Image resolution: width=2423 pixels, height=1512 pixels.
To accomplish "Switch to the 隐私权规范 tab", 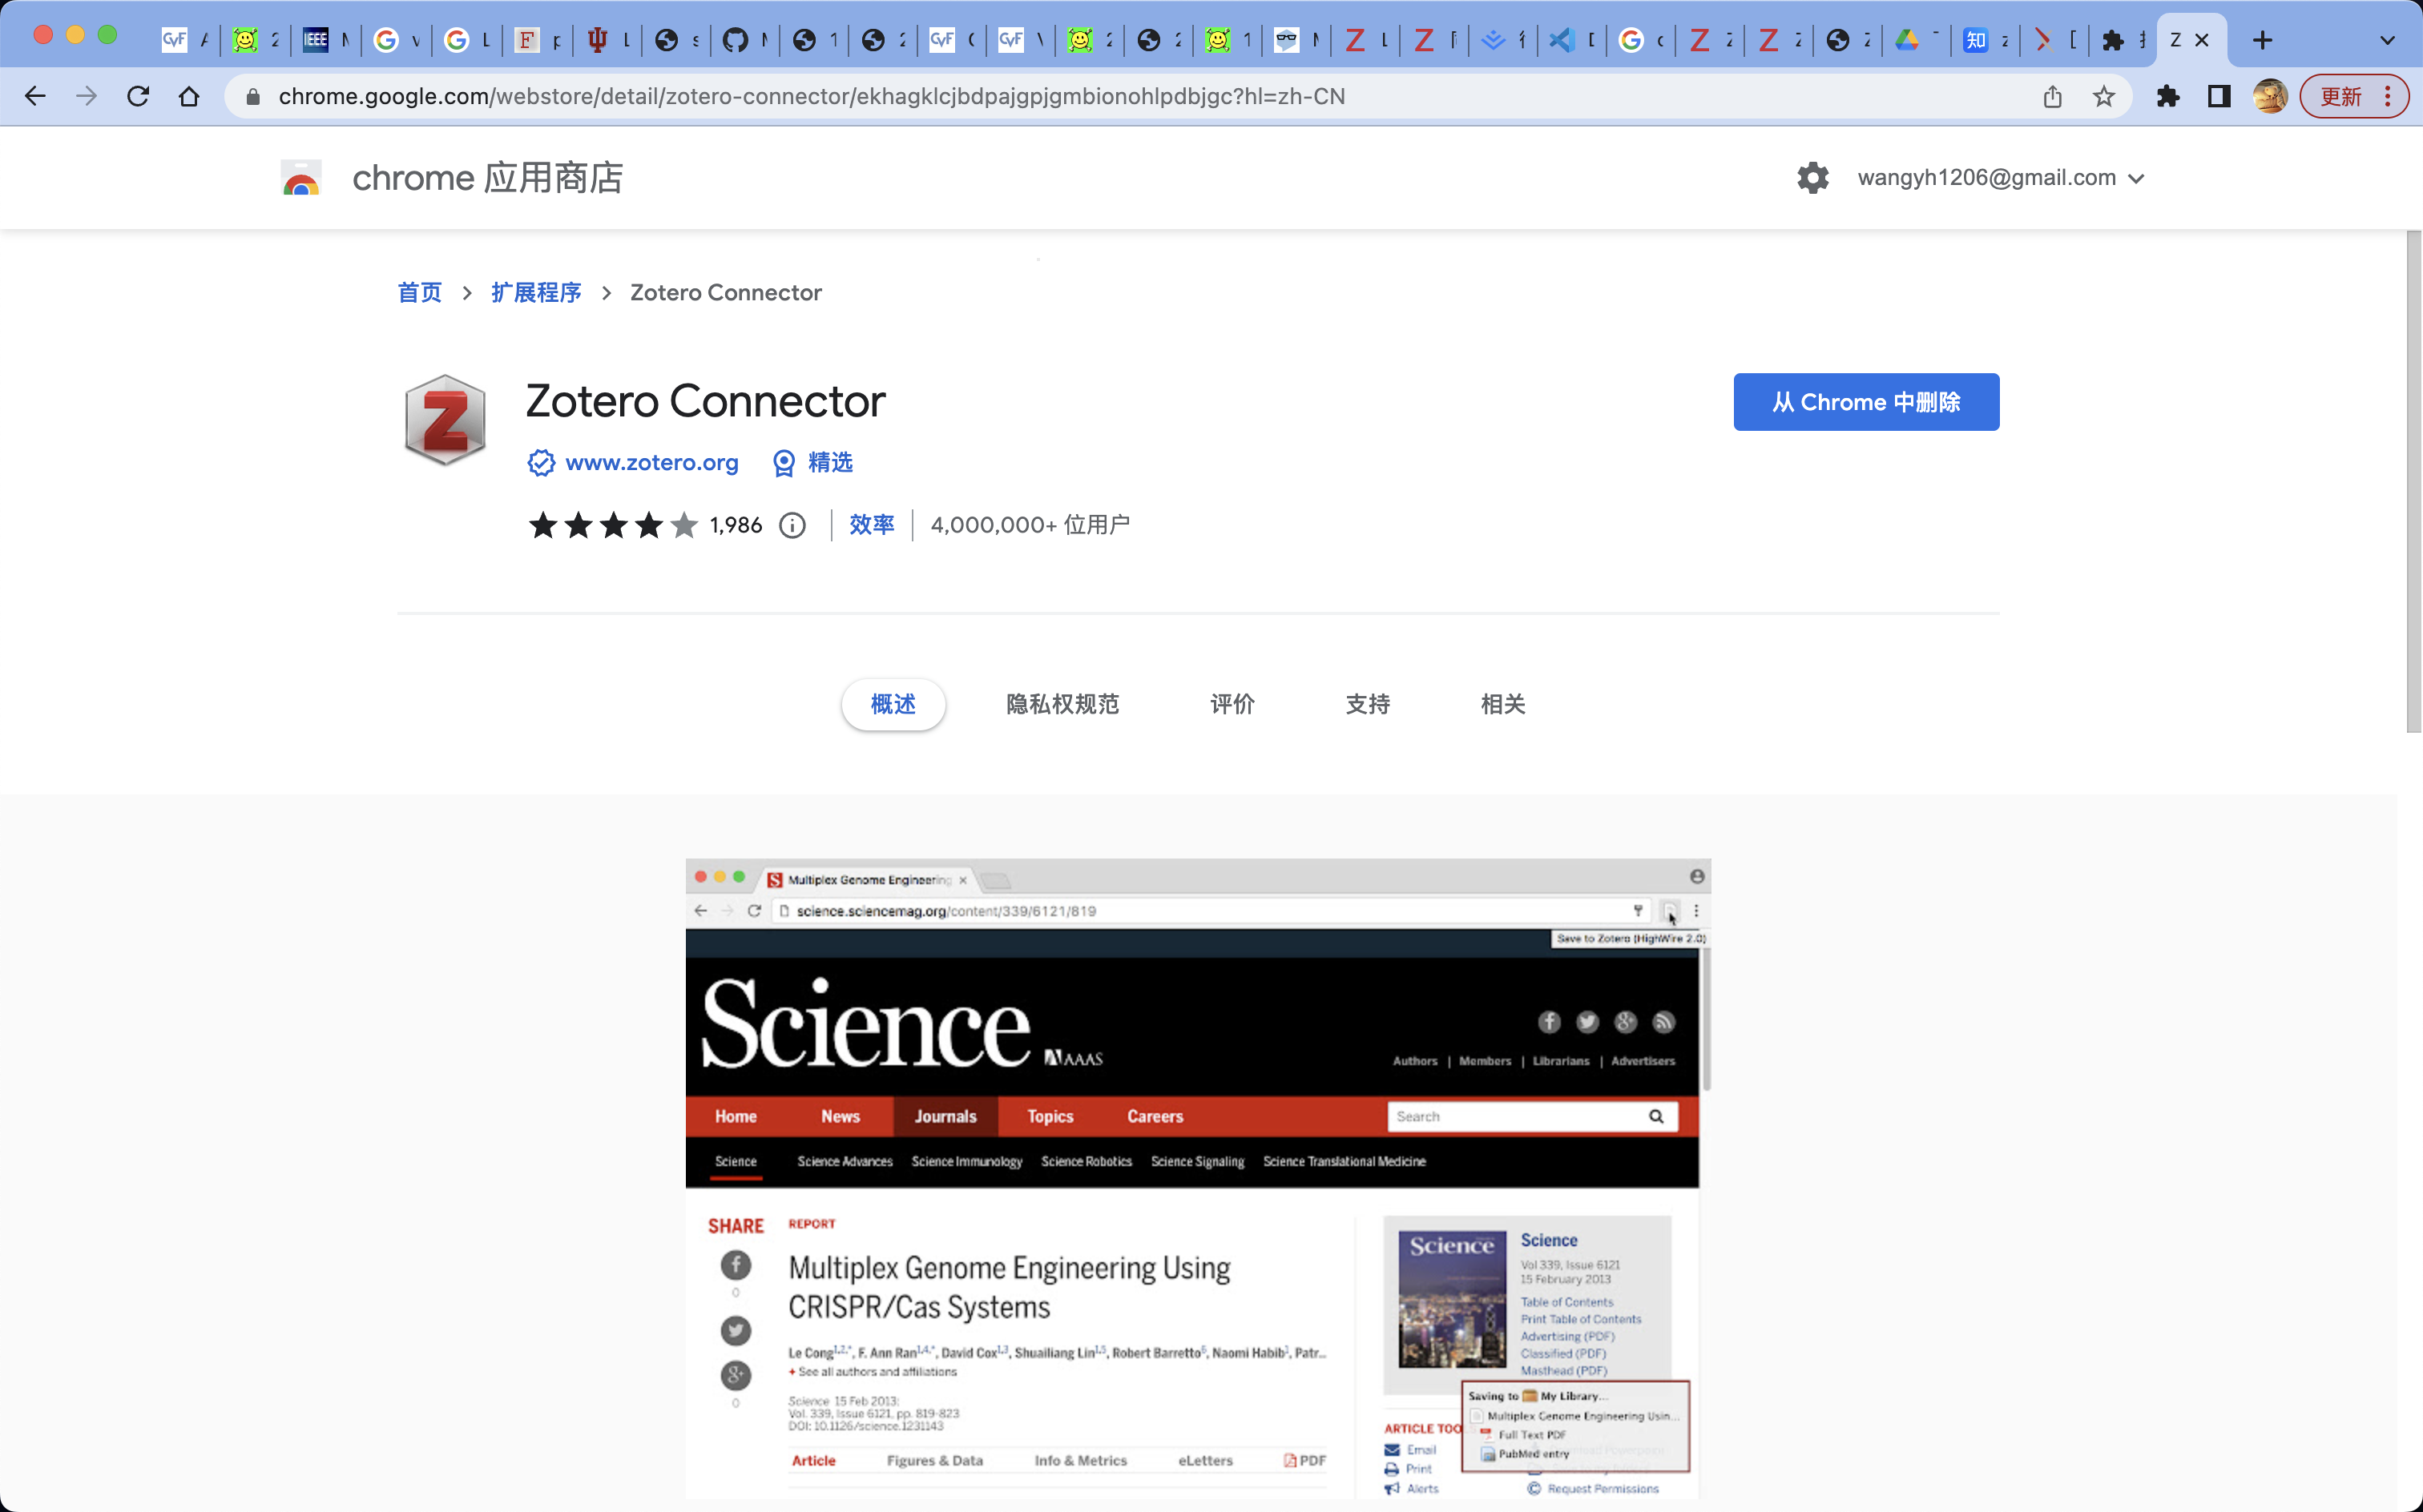I will [1062, 704].
